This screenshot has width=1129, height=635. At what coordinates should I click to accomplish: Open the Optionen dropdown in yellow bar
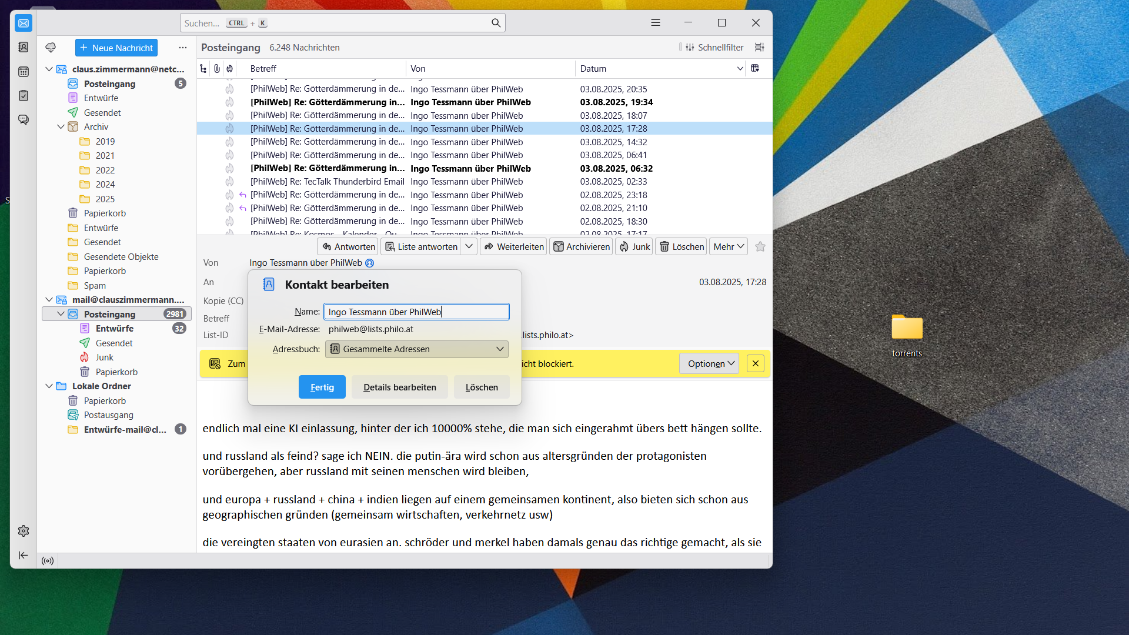(x=709, y=364)
